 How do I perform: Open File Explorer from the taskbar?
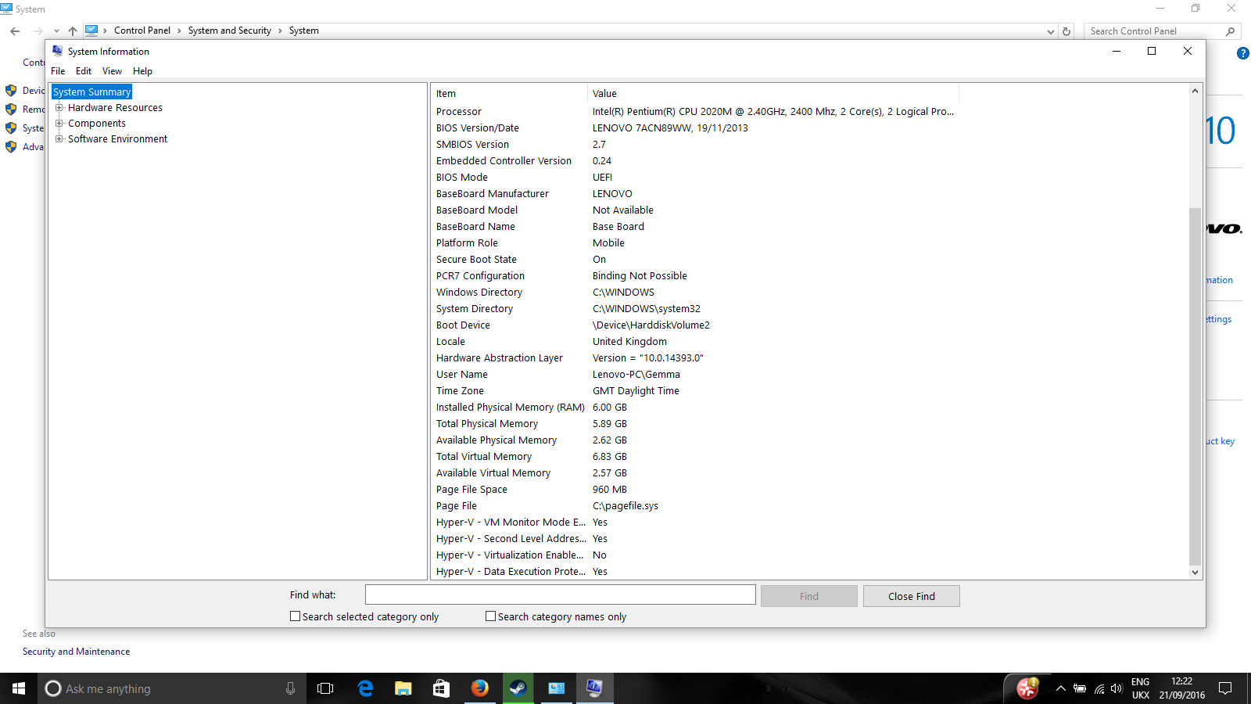pos(403,688)
